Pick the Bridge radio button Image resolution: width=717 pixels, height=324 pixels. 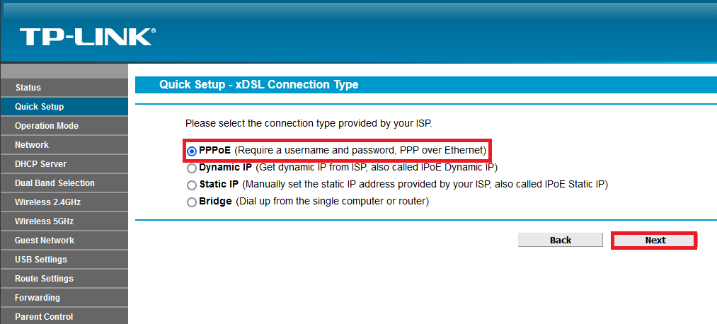(192, 202)
